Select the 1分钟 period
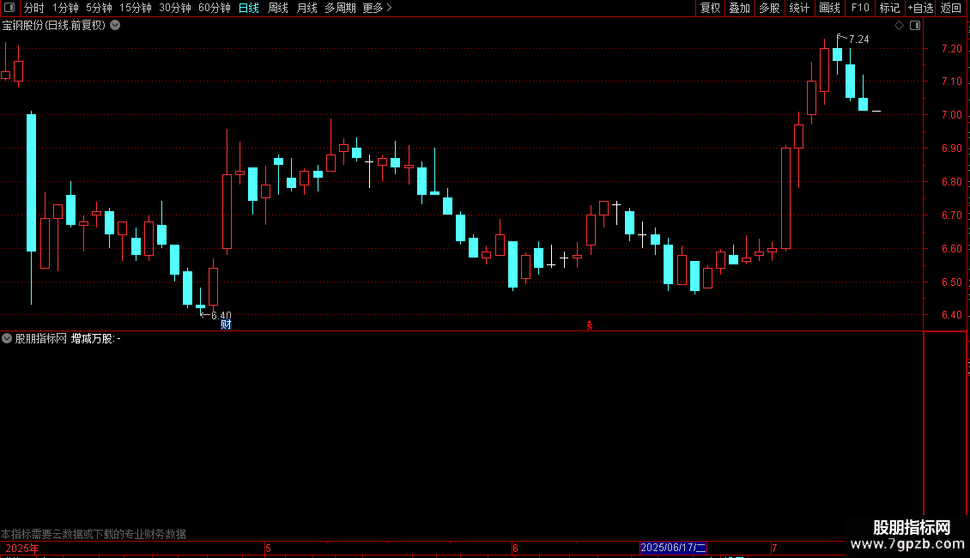This screenshot has height=558, width=970. [x=65, y=8]
